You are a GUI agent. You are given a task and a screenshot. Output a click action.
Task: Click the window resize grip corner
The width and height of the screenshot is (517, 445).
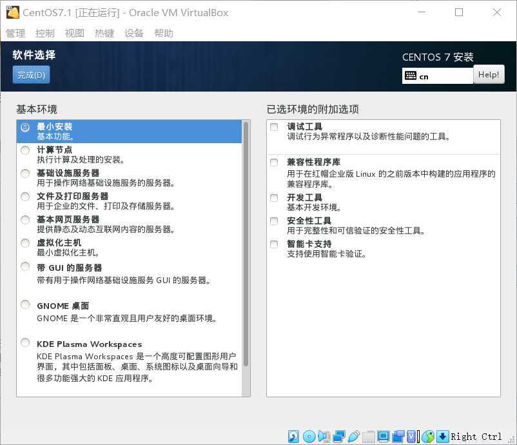[512, 440]
